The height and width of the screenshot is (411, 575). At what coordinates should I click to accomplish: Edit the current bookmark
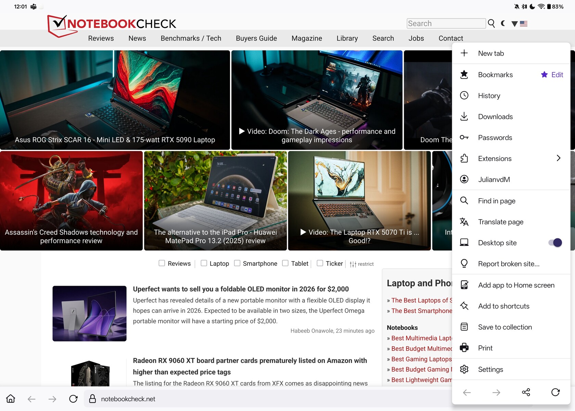point(552,75)
